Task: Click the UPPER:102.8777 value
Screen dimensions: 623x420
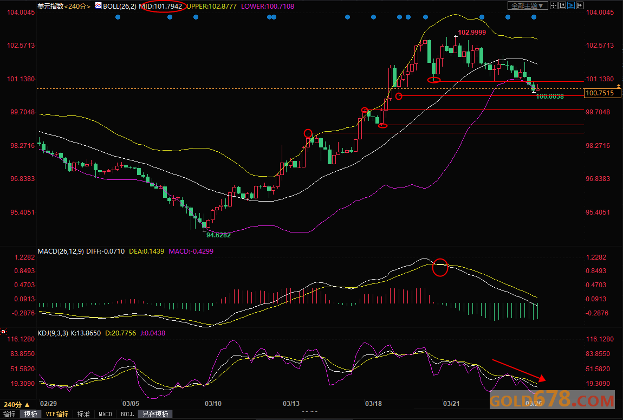Action: click(211, 6)
